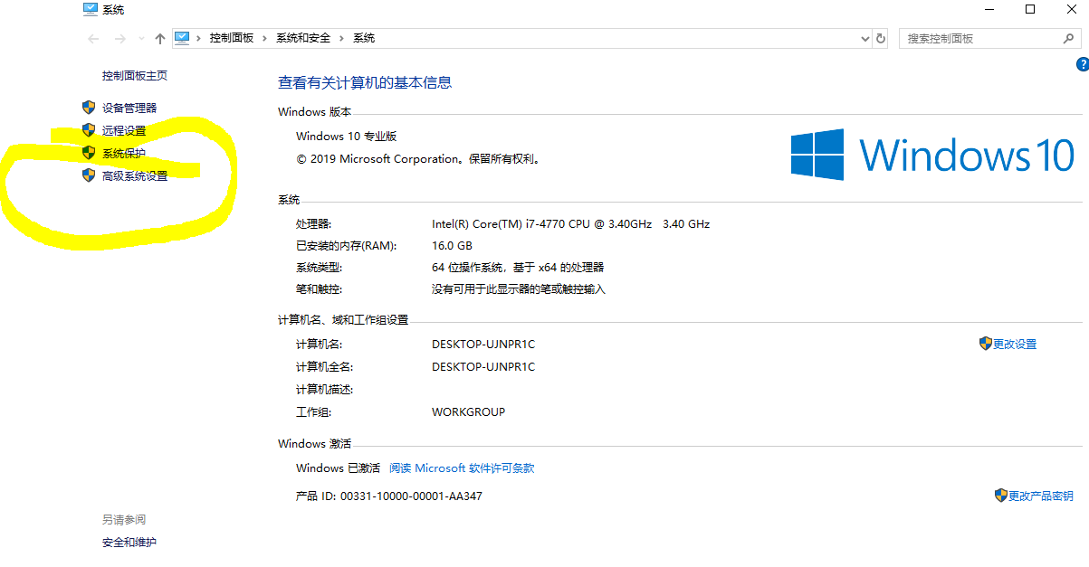The height and width of the screenshot is (567, 1089).
Task: Expand chevron after 控制面板 breadcrumb
Action: [x=265, y=39]
